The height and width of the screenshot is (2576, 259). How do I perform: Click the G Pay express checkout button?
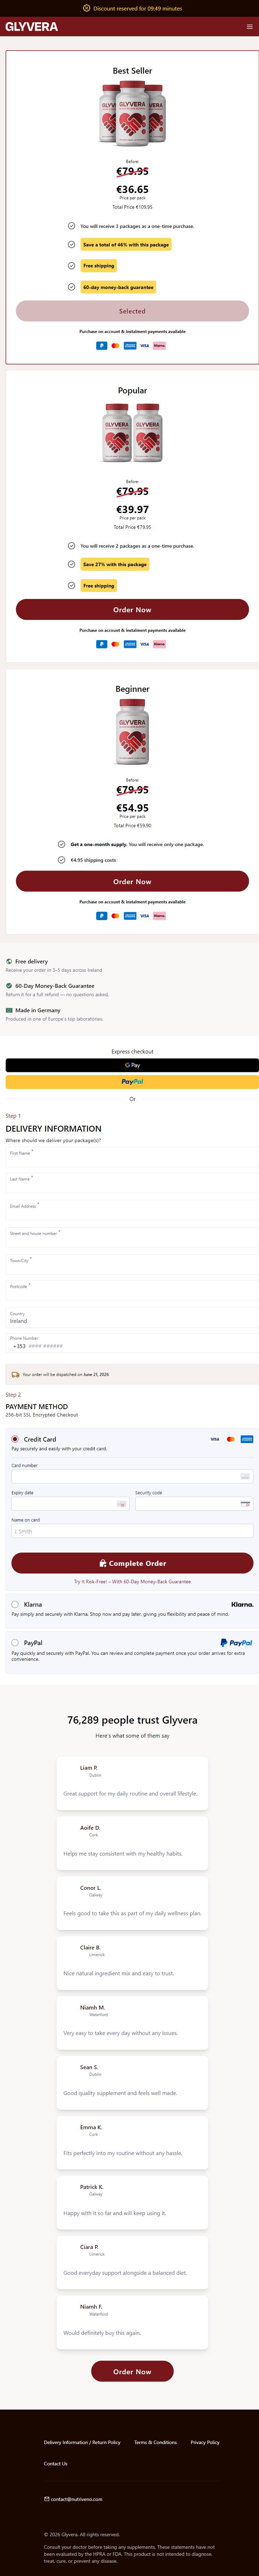132,1065
